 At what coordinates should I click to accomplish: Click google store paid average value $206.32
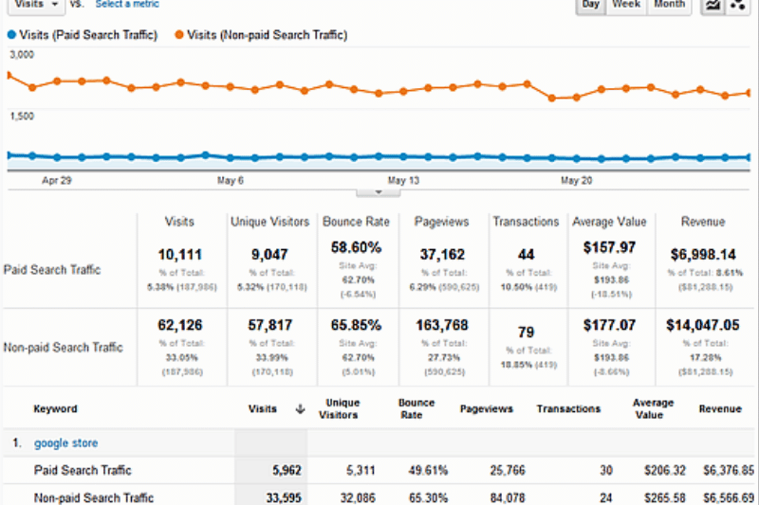click(665, 470)
